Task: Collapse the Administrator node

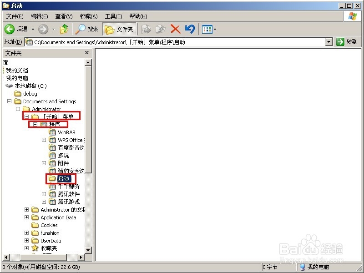Action: click(18, 109)
